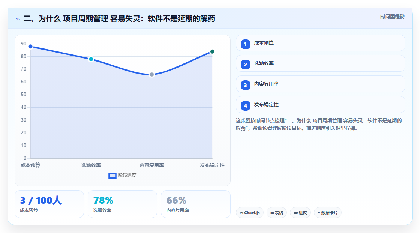420x233 pixels.
Task: Select the 成本预算 data point on the chart
Action: click(30, 47)
